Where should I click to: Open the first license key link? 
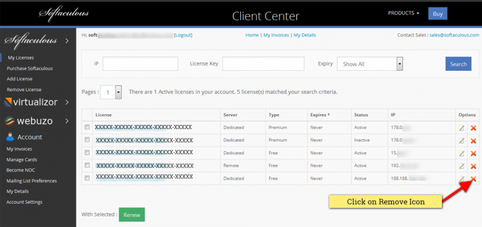(143, 127)
